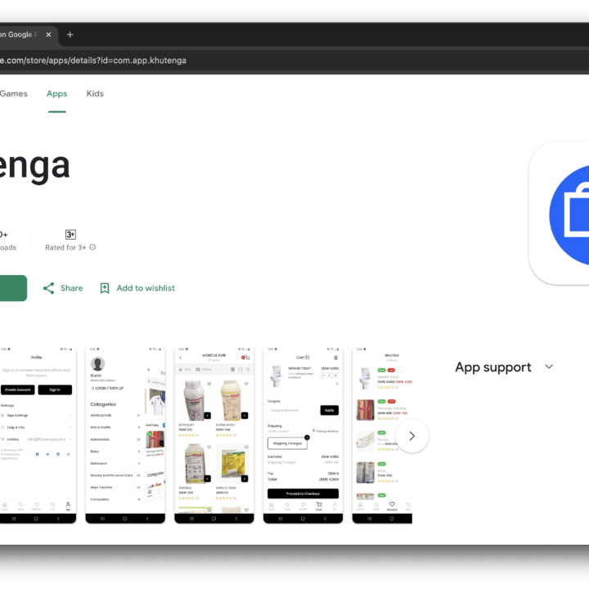Advance screenshots with right arrow
The height and width of the screenshot is (589, 589).
click(412, 436)
